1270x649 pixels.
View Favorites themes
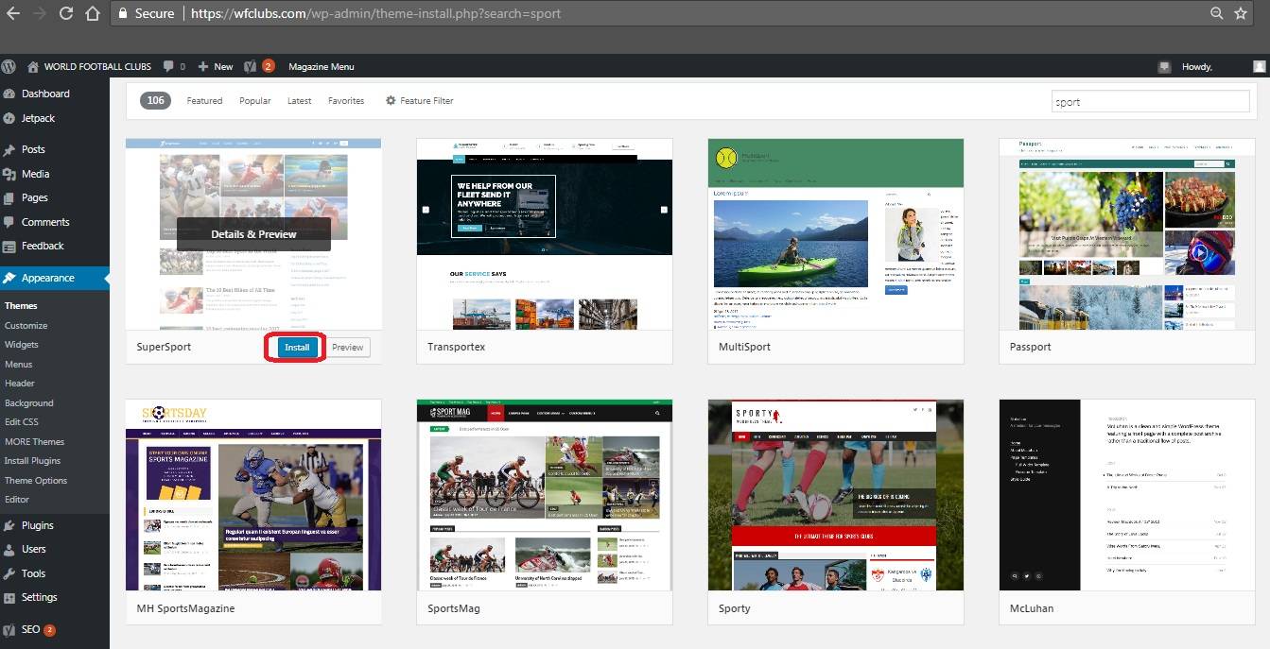pyautogui.click(x=346, y=101)
